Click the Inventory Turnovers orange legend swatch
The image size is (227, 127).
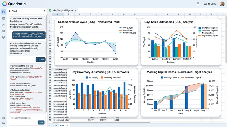102,78
